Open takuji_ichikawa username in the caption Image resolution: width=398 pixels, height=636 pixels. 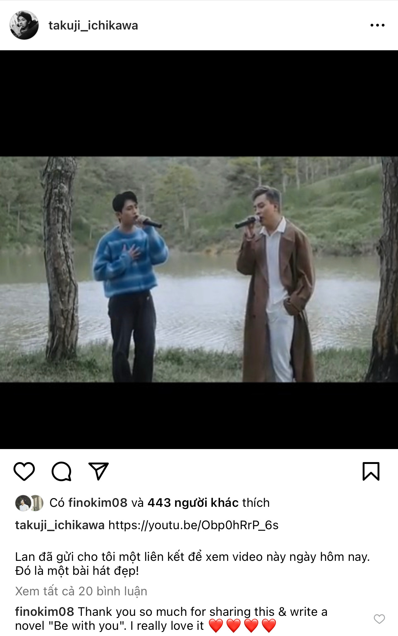tap(60, 525)
